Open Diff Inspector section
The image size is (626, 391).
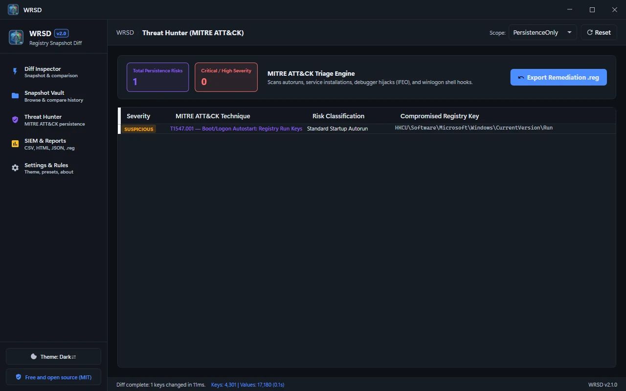(x=53, y=72)
